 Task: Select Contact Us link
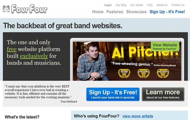[178, 5]
